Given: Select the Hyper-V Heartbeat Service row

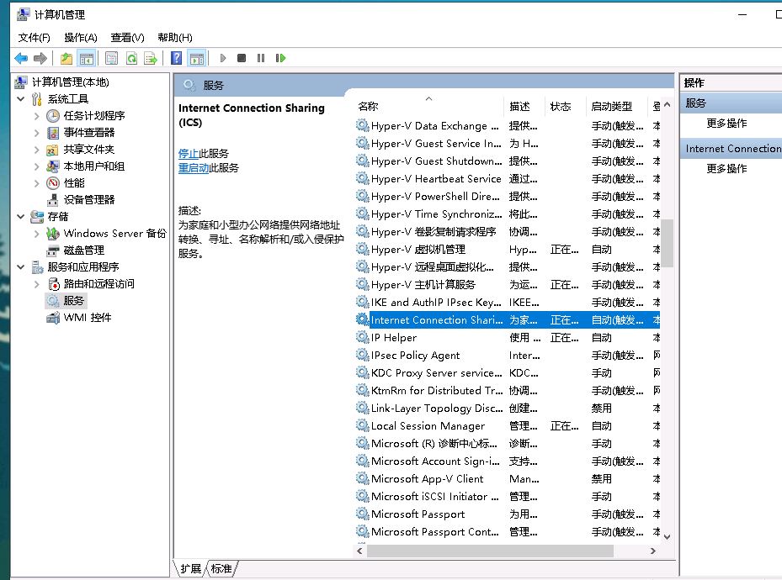Looking at the screenshot, I should click(508, 179).
